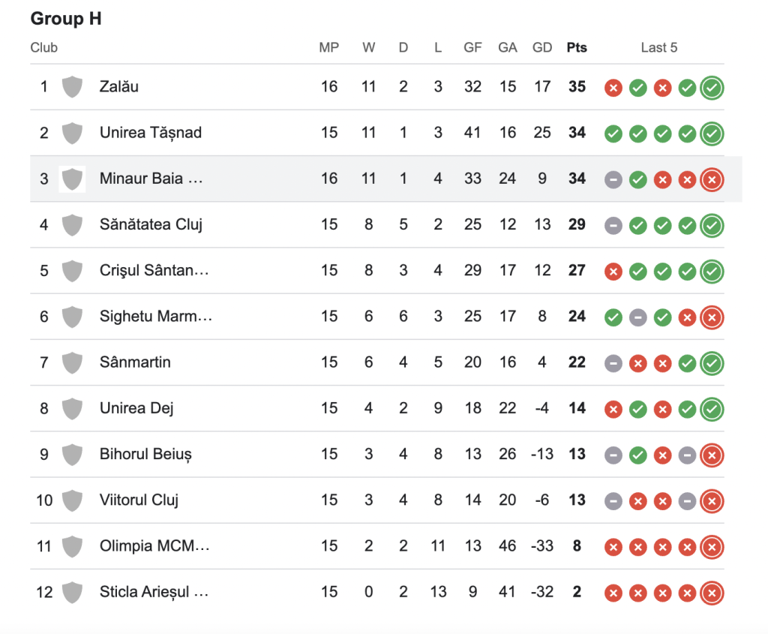Click Unirea Dej's most recent win icon
Image resolution: width=768 pixels, height=634 pixels.
pos(712,410)
